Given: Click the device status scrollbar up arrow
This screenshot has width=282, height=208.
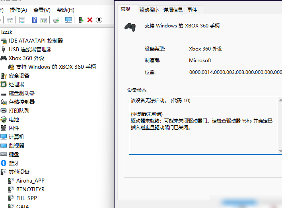Looking at the screenshot, I should pos(280,100).
